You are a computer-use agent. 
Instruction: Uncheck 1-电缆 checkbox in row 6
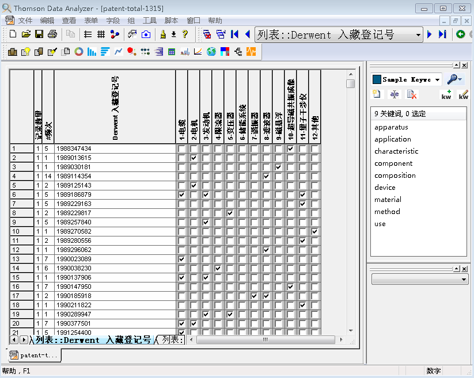coord(182,194)
